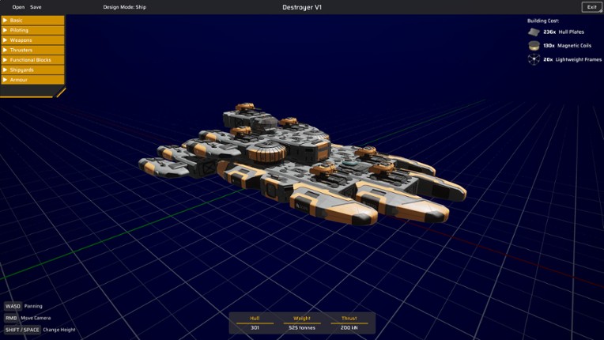Open the Shipyards category
This screenshot has width=604, height=340.
(32, 70)
